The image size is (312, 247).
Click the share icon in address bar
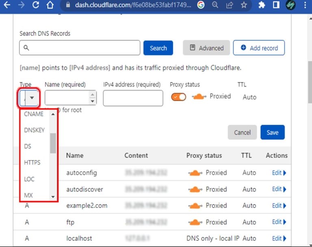coord(230,6)
